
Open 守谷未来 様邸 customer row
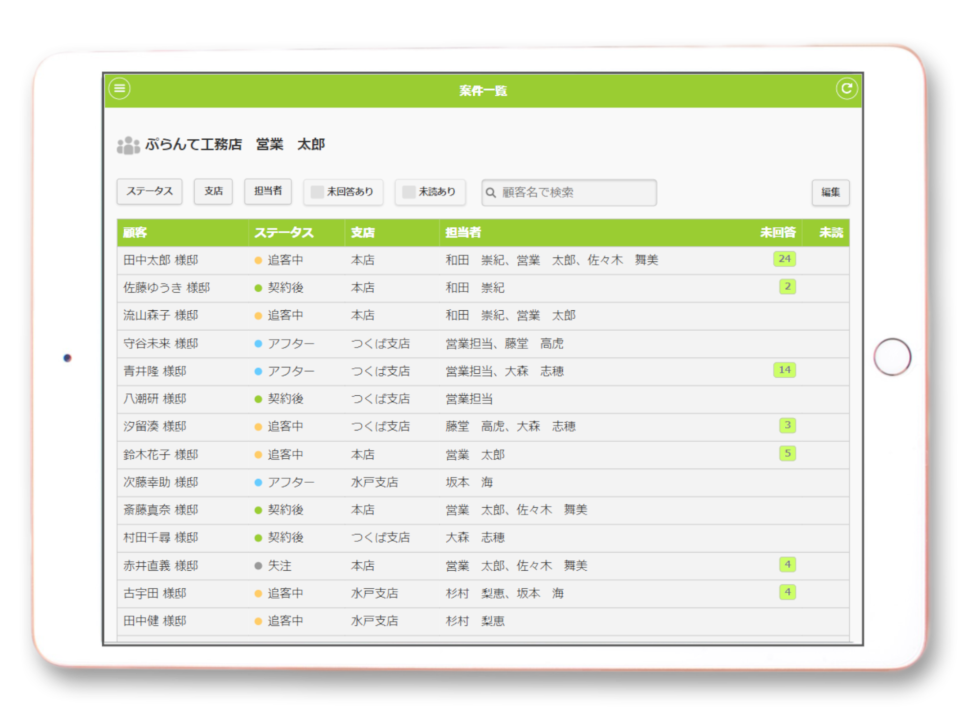pyautogui.click(x=160, y=343)
